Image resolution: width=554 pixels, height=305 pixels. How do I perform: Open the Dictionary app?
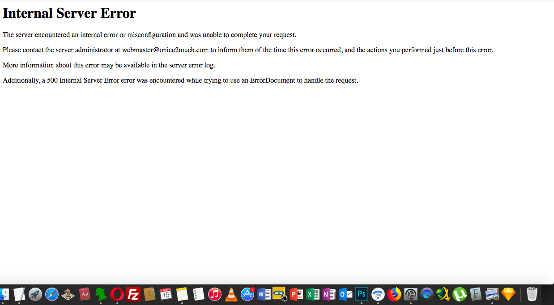tap(85, 294)
